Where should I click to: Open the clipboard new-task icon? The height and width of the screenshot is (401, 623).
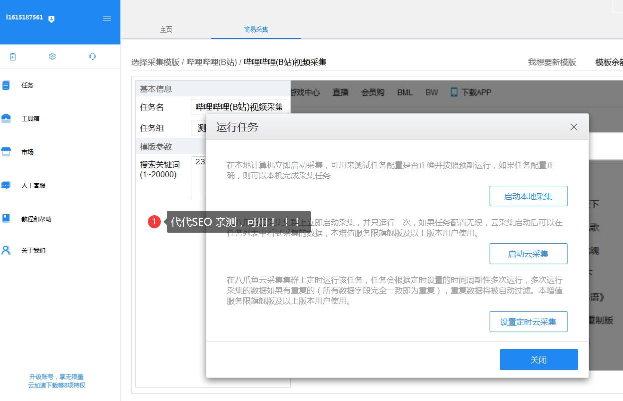point(12,56)
